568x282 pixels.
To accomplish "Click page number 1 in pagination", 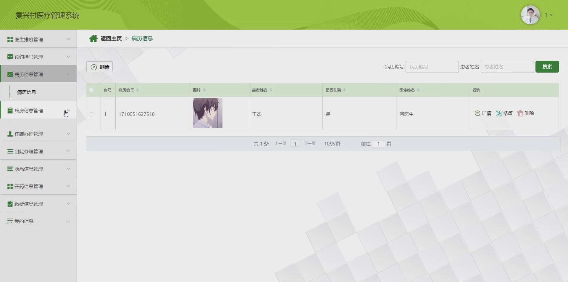I will click(295, 144).
